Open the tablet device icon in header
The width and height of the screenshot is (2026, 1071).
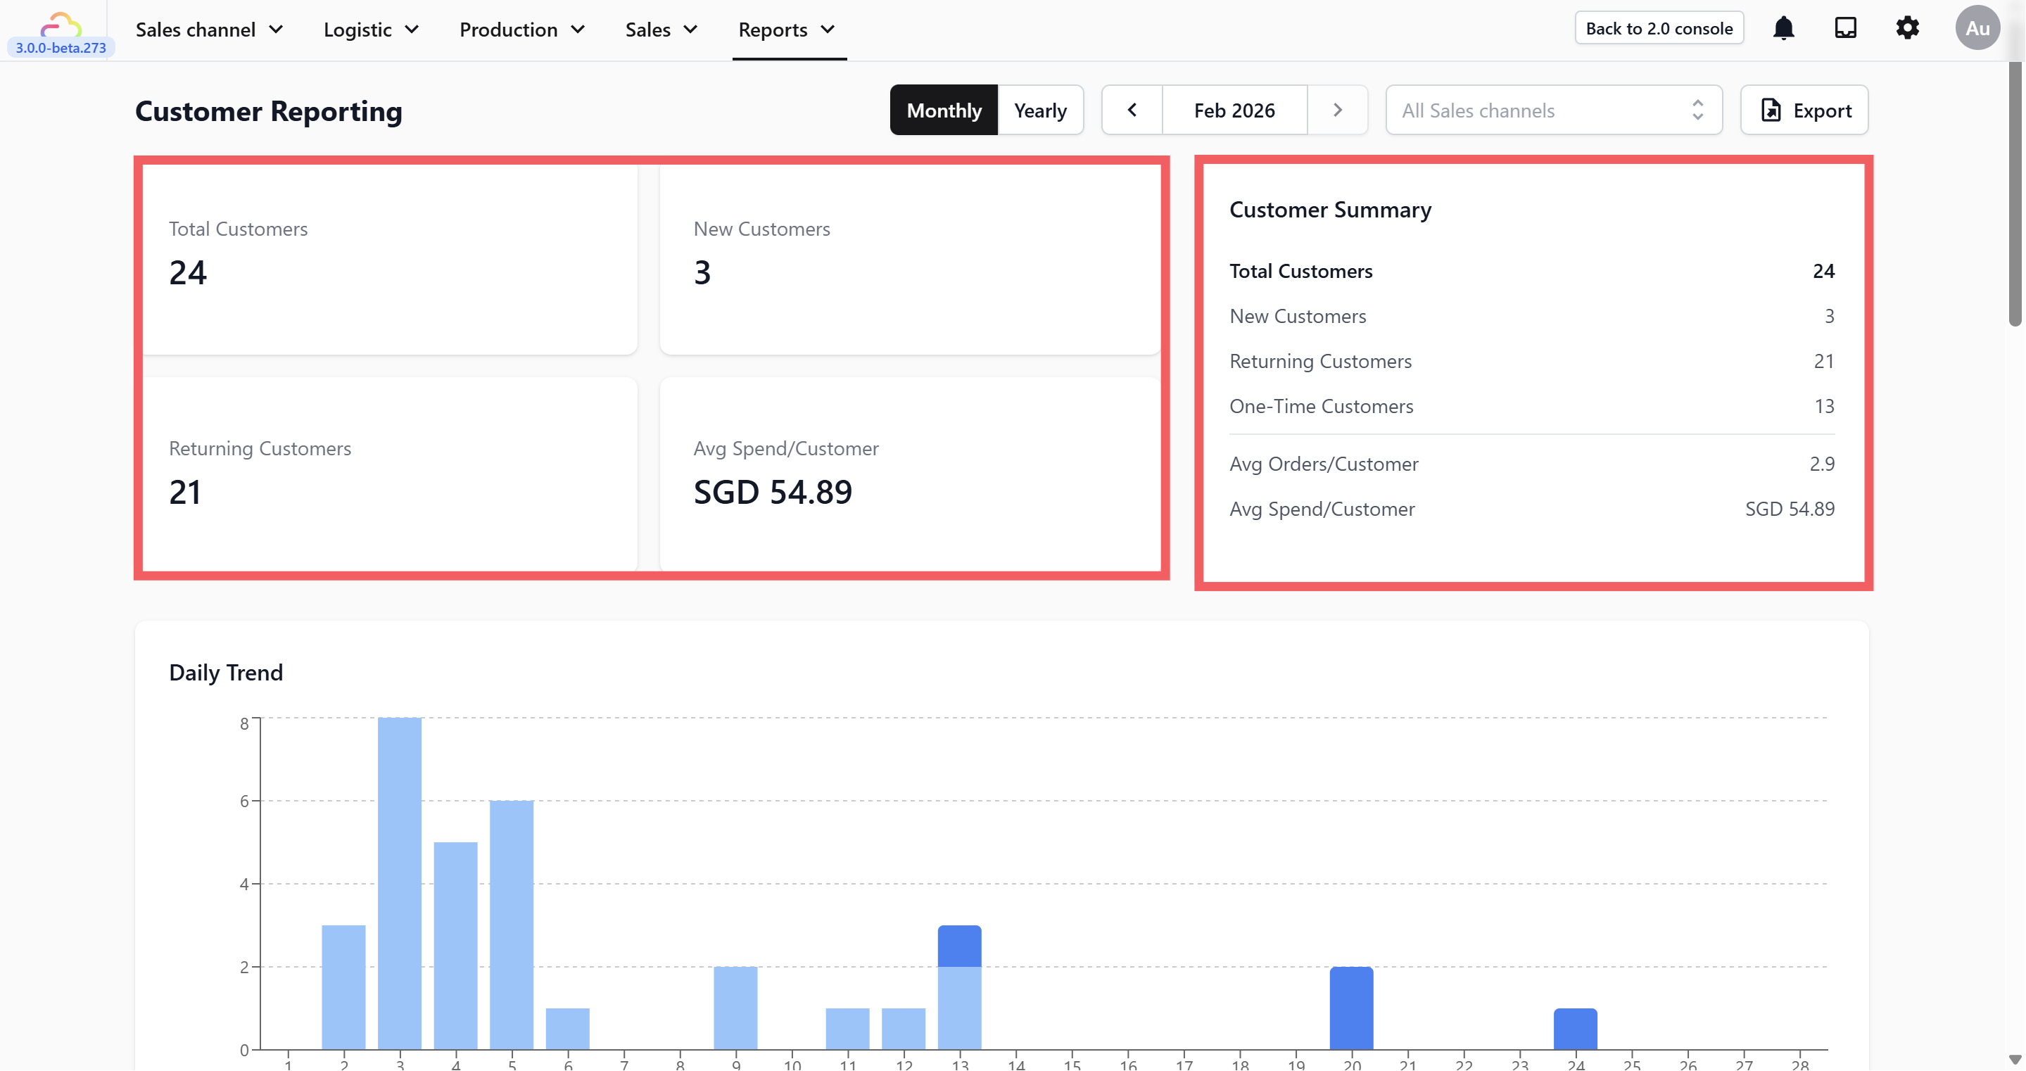[1845, 28]
